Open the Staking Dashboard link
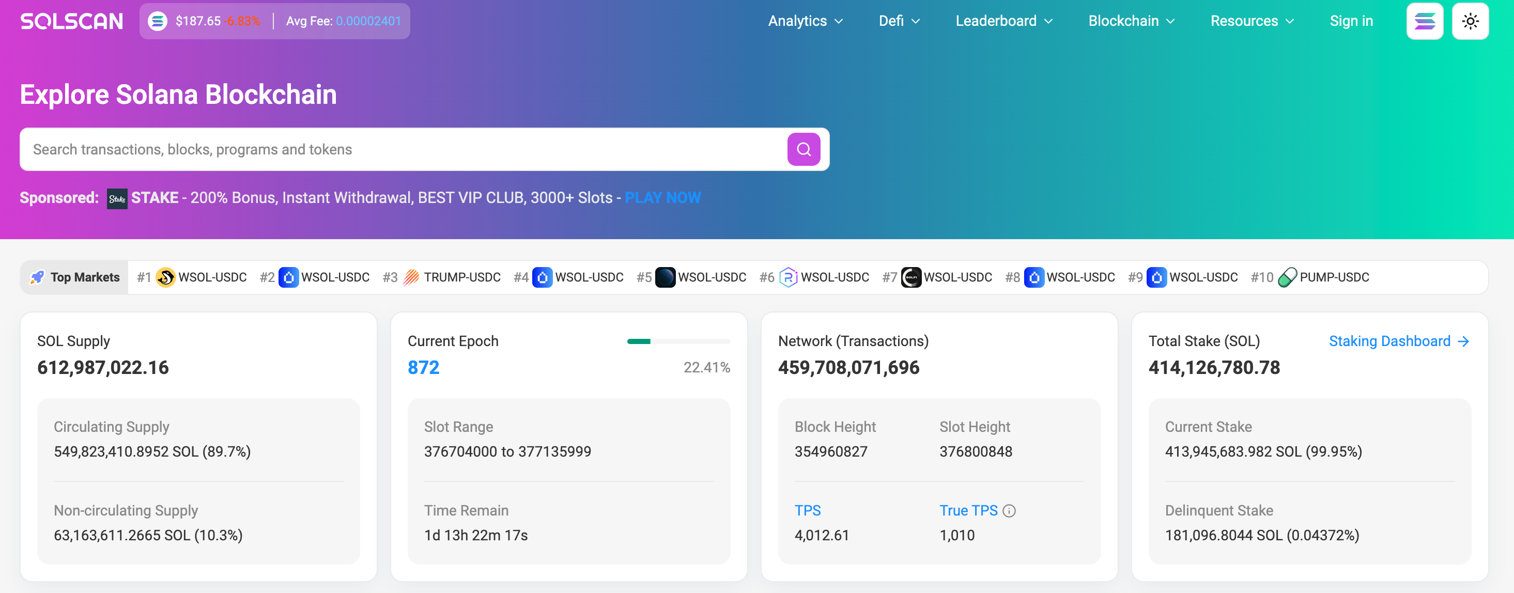 [x=1391, y=341]
